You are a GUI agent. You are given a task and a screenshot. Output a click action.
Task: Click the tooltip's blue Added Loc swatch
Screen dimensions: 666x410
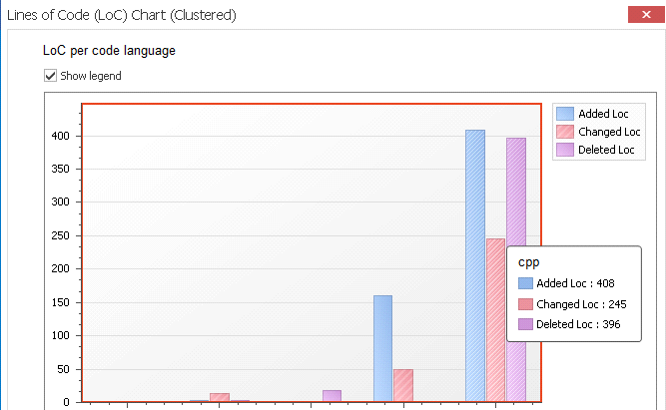pos(526,283)
